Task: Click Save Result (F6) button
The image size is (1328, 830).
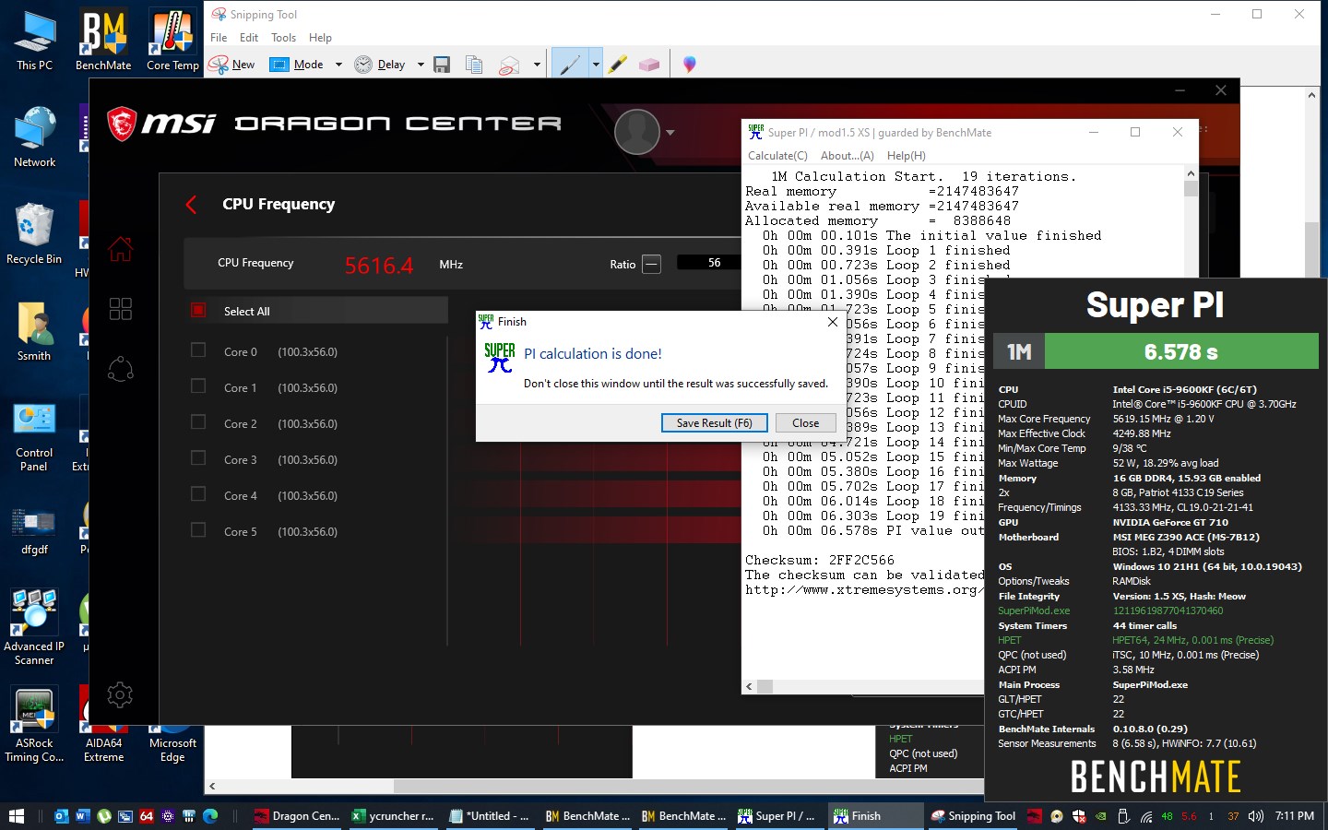Action: click(x=714, y=422)
